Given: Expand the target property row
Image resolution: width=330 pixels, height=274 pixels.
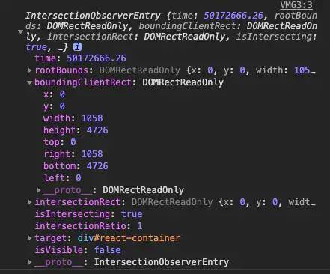Looking at the screenshot, I should (29, 238).
